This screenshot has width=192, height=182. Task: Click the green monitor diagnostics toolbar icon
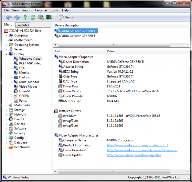pyautogui.click(x=49, y=17)
